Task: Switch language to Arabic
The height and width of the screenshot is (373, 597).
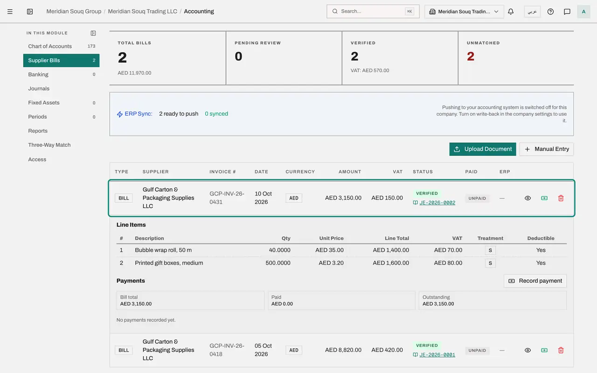Action: (532, 11)
